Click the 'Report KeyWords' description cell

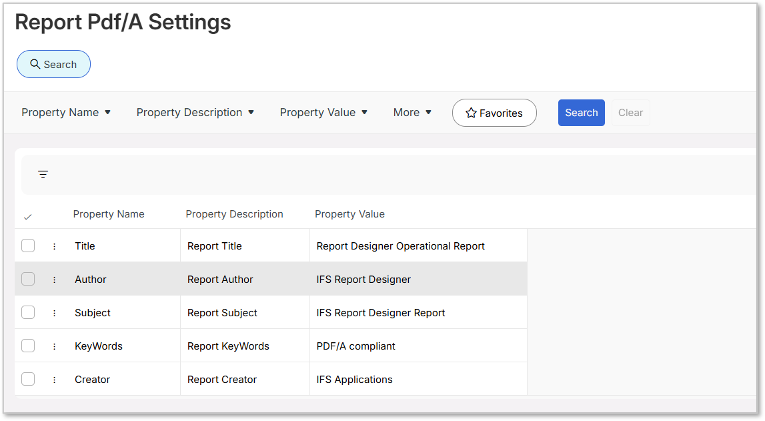245,346
